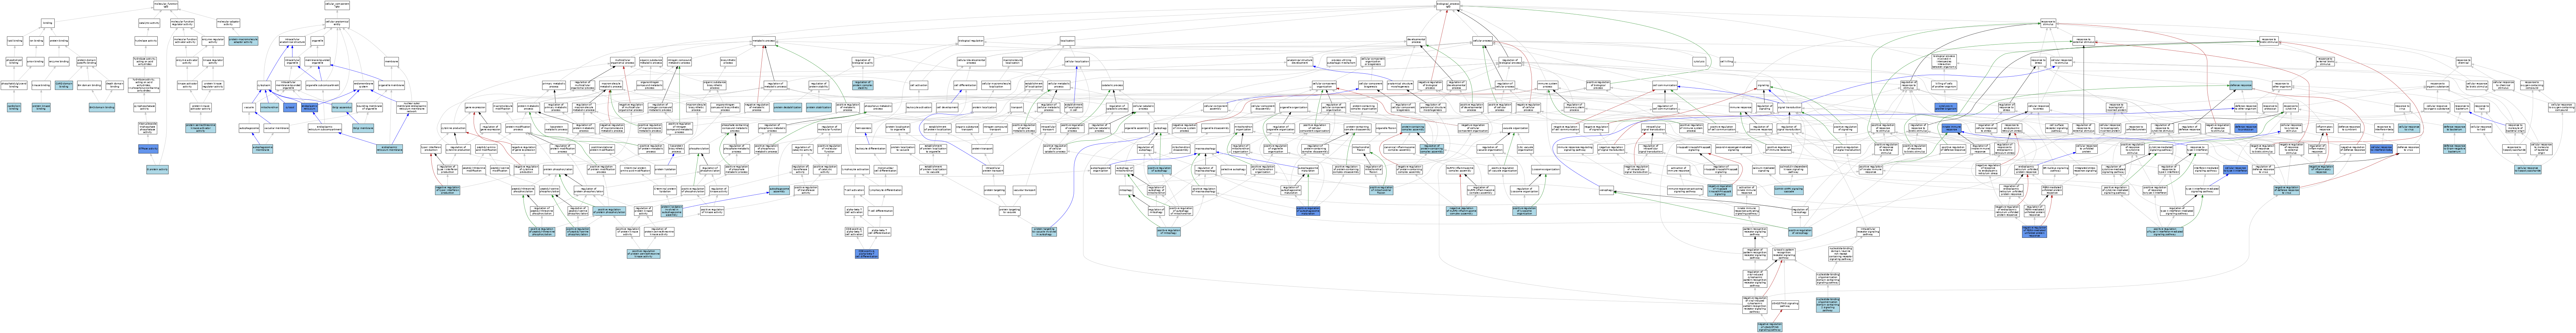Click the 'cytoplasm' node
Screen dimensions: 2576x333
click(264, 85)
